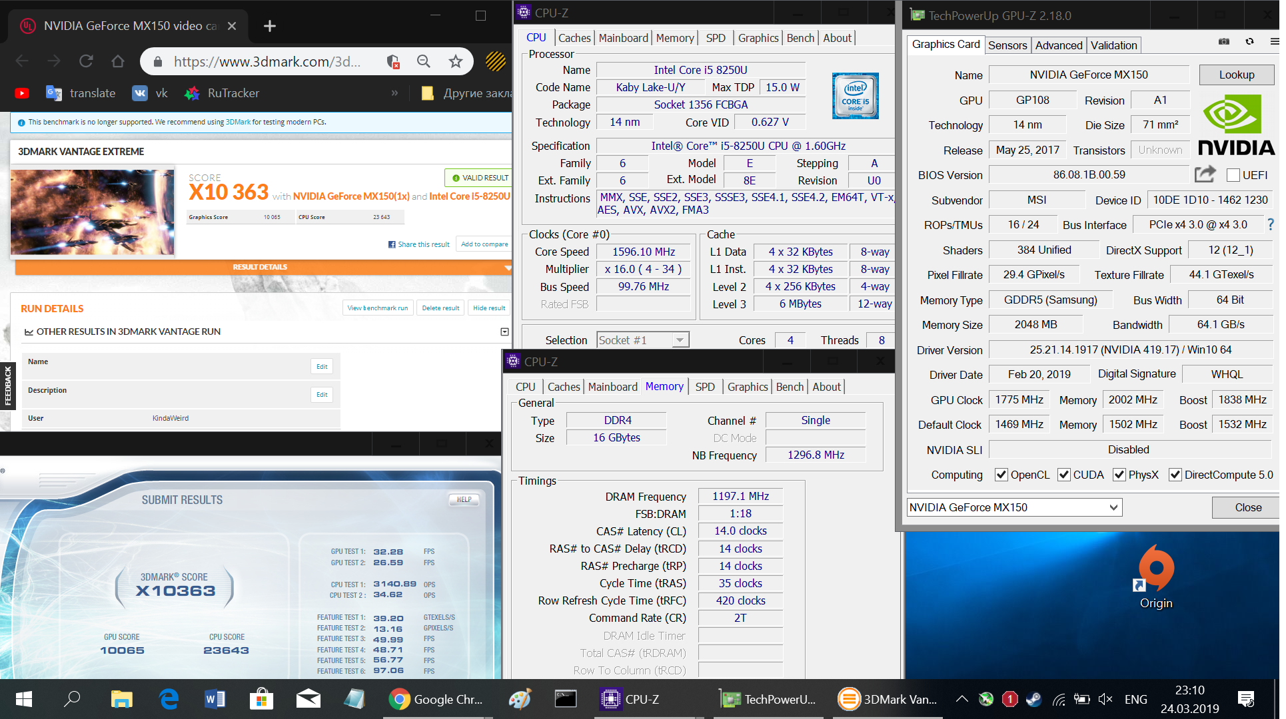The image size is (1286, 719).
Task: Click the Steam tray icon
Action: (1033, 699)
